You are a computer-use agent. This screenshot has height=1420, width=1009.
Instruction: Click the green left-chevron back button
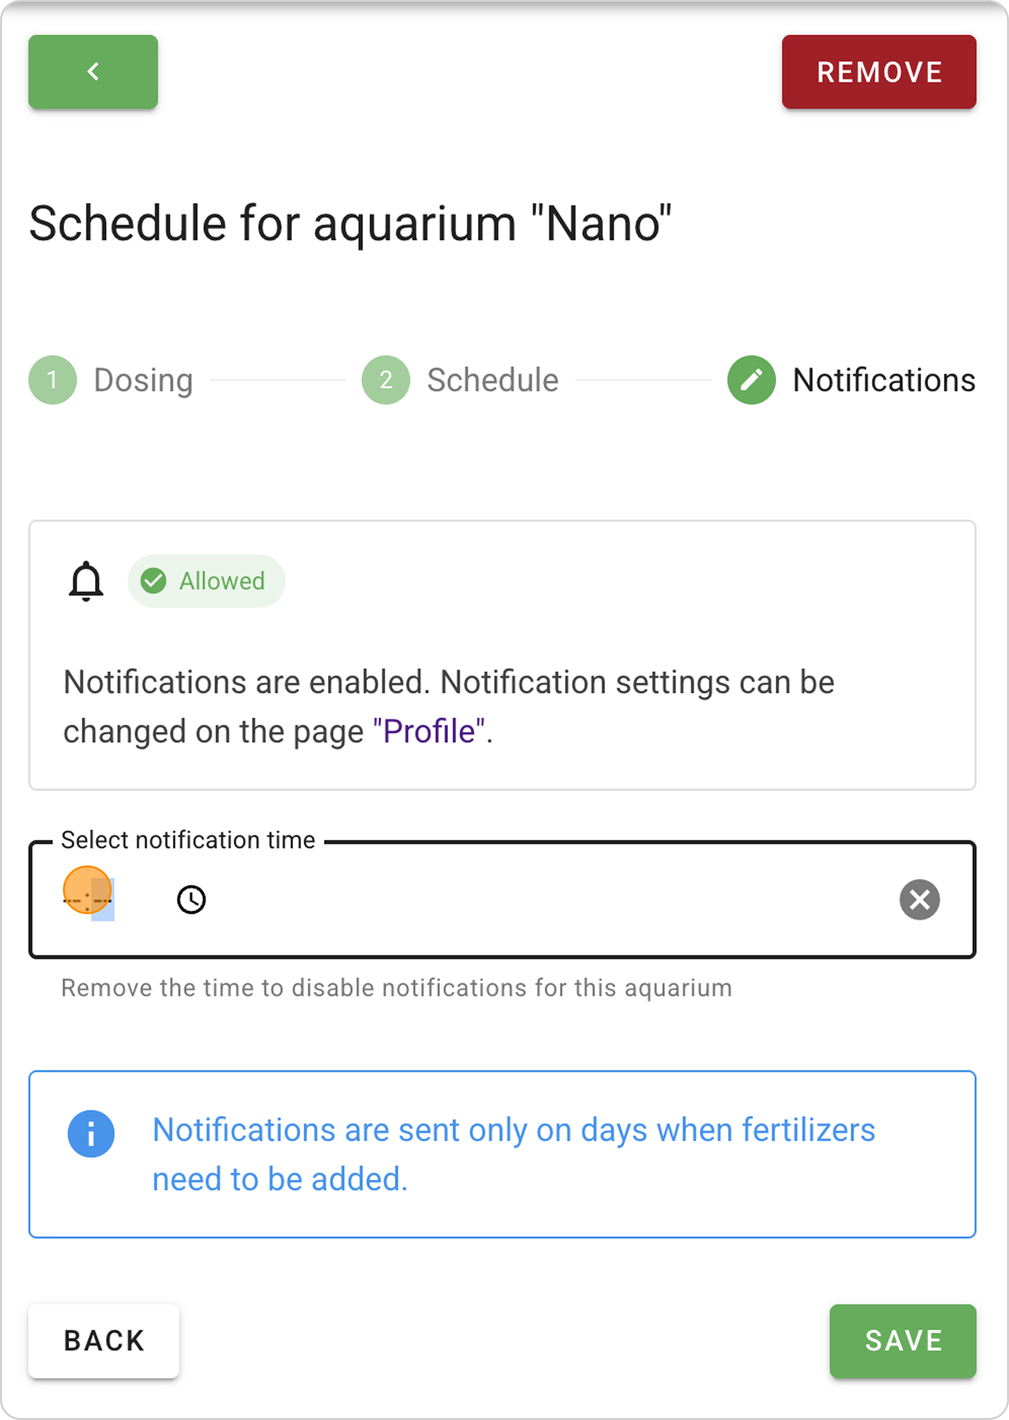click(93, 72)
